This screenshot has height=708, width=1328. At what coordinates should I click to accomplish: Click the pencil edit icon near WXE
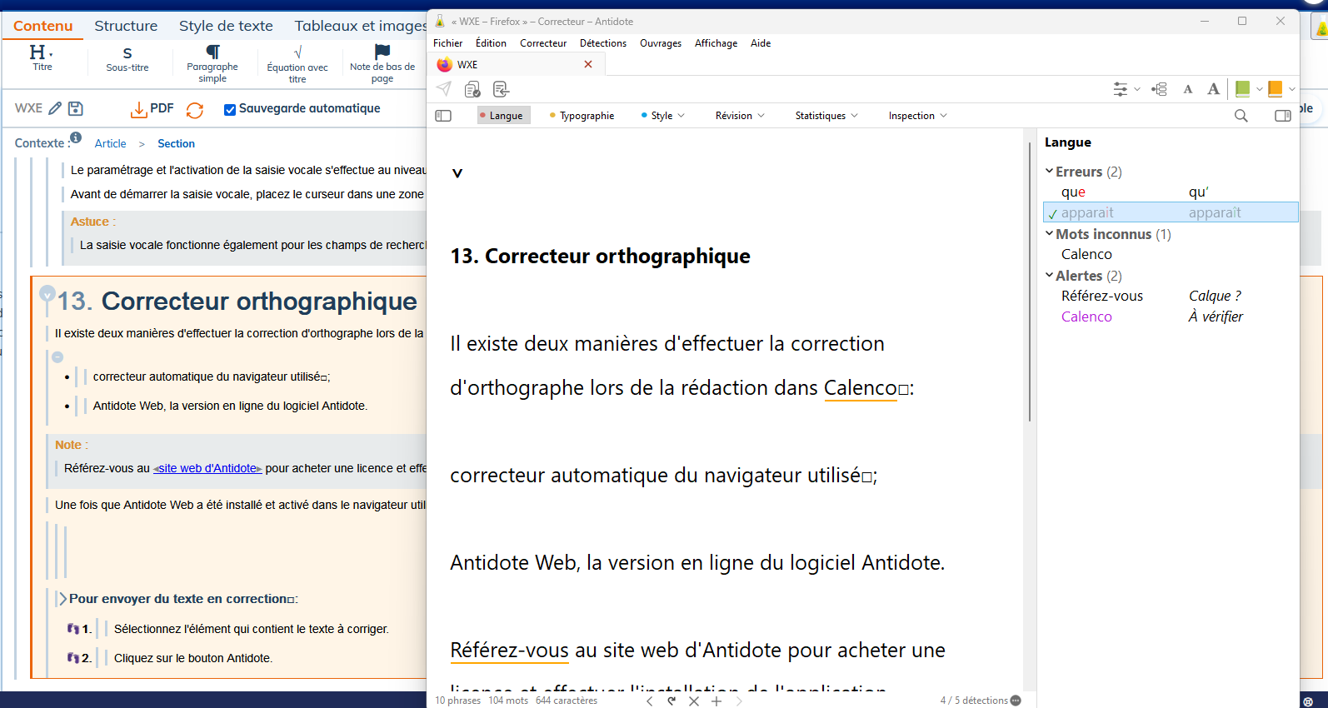[x=55, y=108]
